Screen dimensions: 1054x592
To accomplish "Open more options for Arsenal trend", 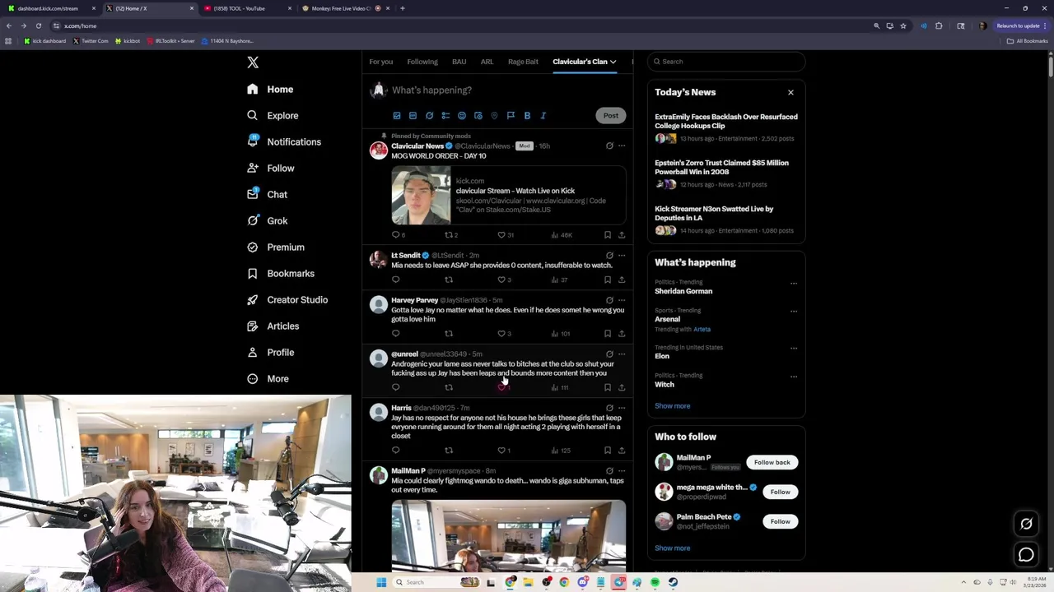I will [x=794, y=312].
